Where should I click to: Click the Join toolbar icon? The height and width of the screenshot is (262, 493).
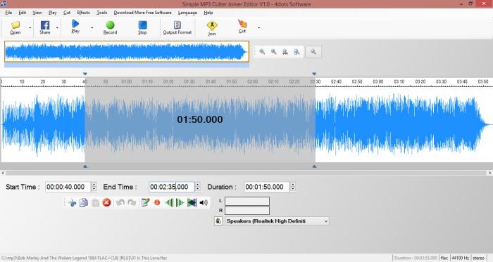click(212, 25)
